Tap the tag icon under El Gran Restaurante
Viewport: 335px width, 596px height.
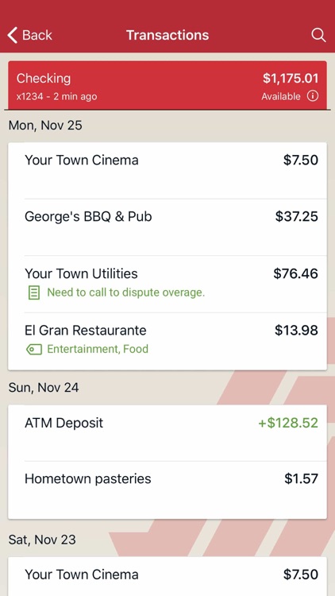tap(34, 349)
